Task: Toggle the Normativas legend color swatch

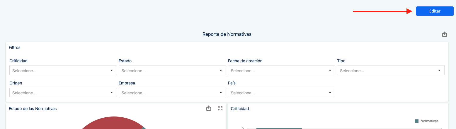Action: point(417,121)
